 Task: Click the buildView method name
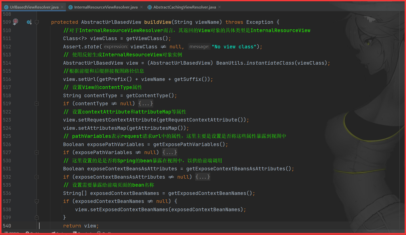click(158, 22)
